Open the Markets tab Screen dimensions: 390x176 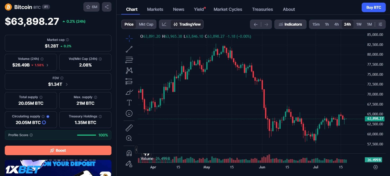pos(155,9)
